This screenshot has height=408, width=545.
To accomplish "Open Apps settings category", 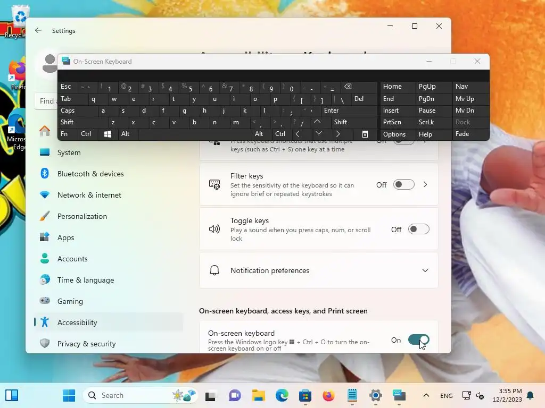I will pos(109,237).
